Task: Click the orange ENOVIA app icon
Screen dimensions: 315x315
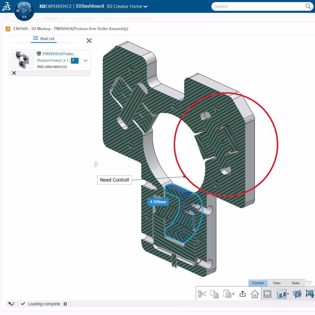Action: click(x=8, y=29)
